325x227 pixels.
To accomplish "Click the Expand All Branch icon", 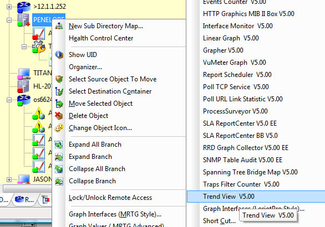I will pyautogui.click(x=59, y=145).
